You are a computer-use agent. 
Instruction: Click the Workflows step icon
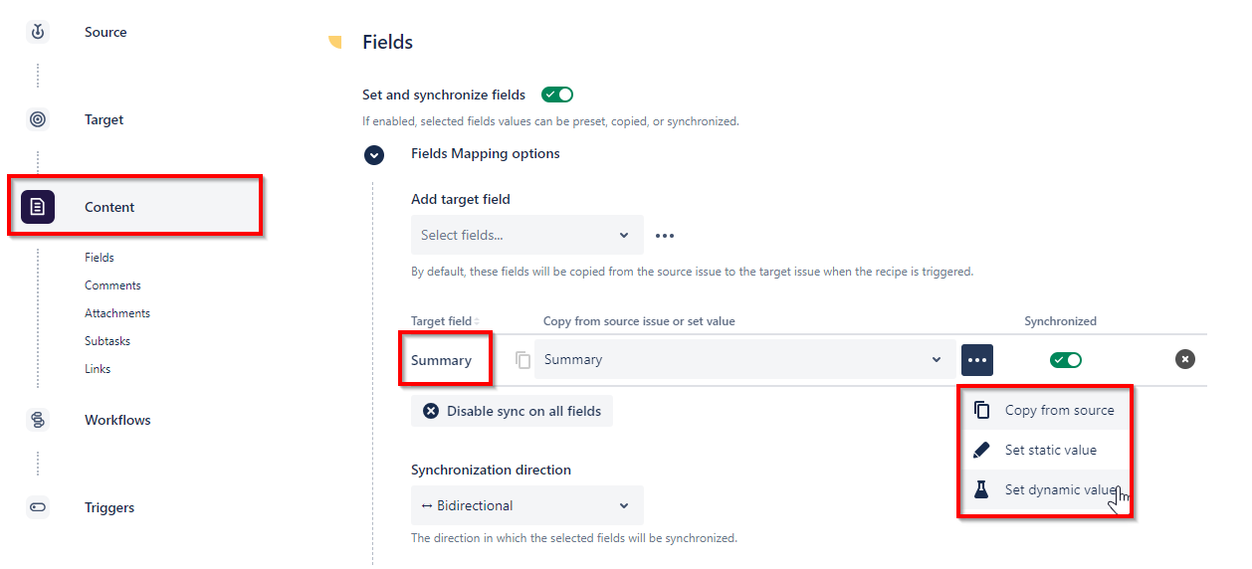[x=38, y=420]
